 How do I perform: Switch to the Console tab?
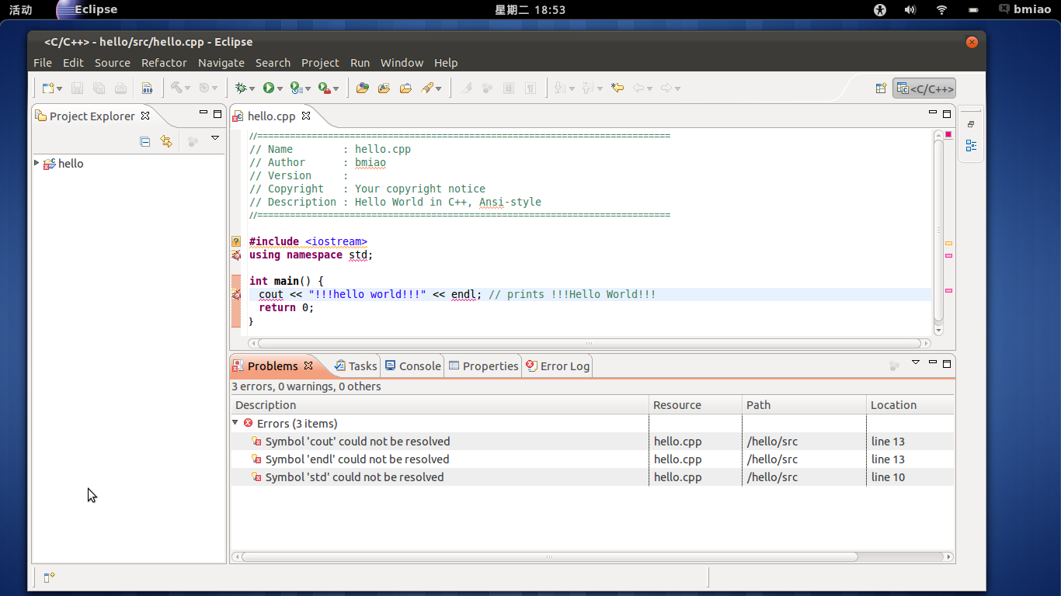click(413, 366)
